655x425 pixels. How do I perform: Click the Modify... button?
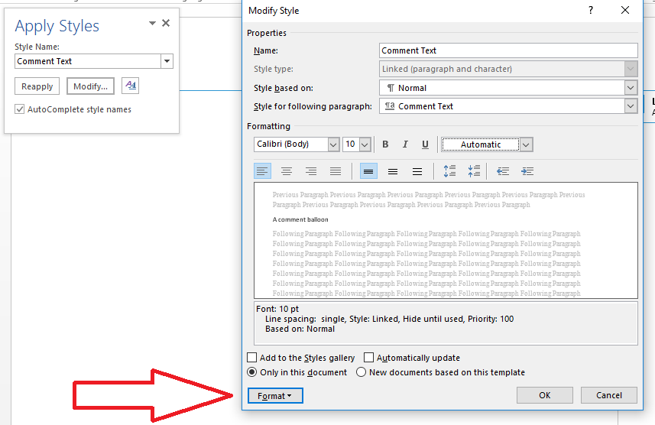click(x=90, y=86)
